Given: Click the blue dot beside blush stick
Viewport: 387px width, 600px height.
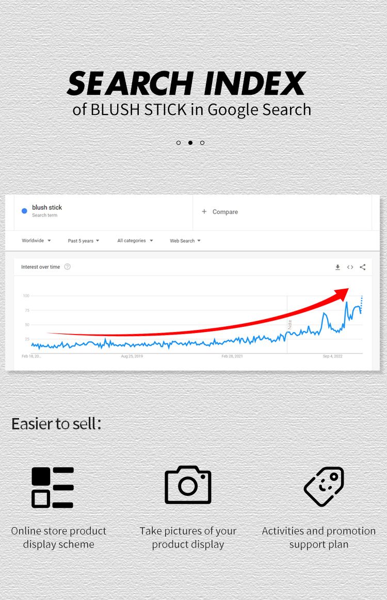Looking at the screenshot, I should (x=24, y=211).
